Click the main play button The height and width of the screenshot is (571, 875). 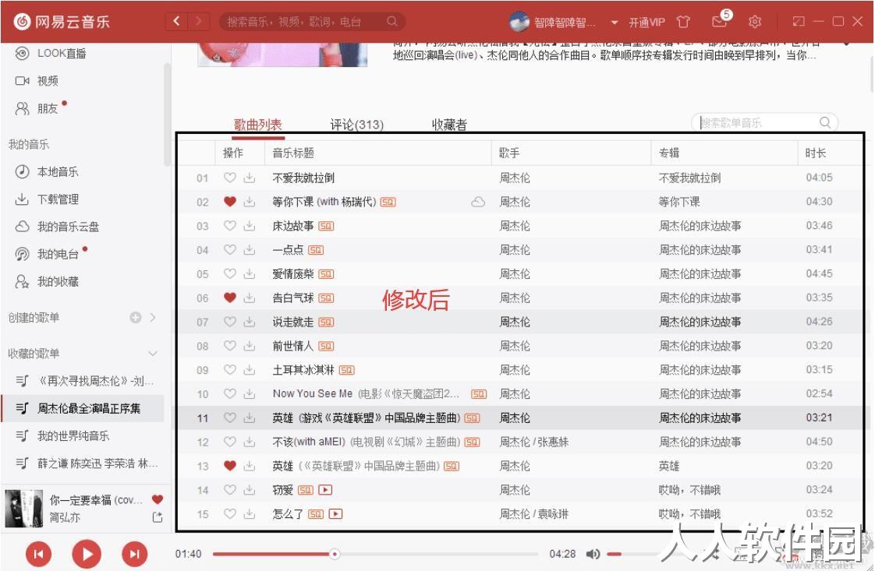(87, 554)
